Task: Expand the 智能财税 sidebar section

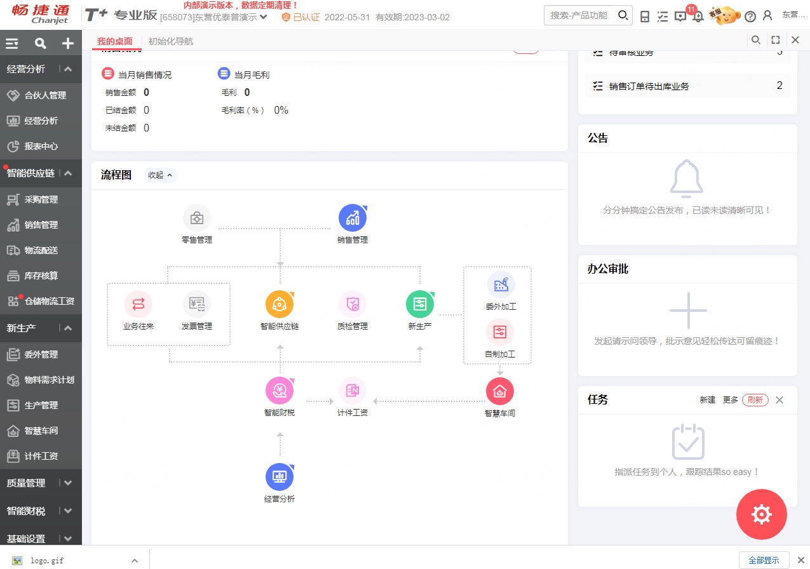Action: (68, 511)
